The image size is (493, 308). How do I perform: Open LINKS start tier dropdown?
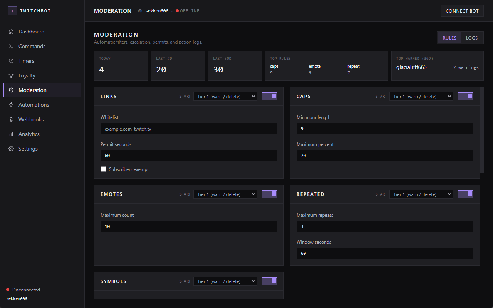click(x=225, y=97)
